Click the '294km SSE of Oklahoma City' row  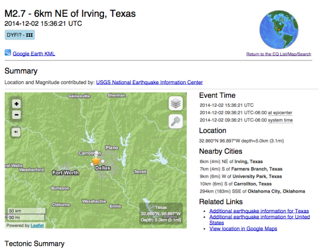tap(252, 192)
